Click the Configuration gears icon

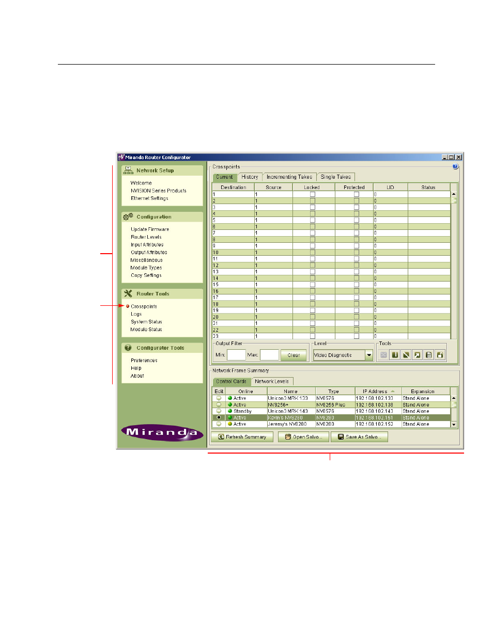click(128, 216)
